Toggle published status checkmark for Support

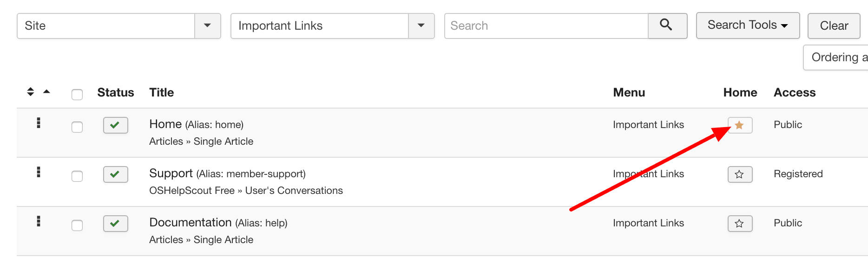point(115,174)
